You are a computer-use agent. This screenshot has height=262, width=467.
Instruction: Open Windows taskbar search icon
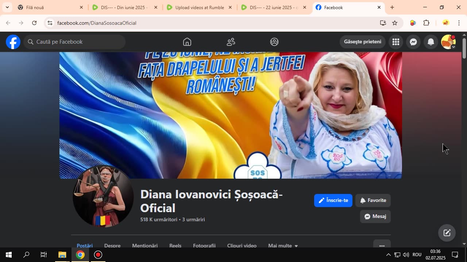26,255
